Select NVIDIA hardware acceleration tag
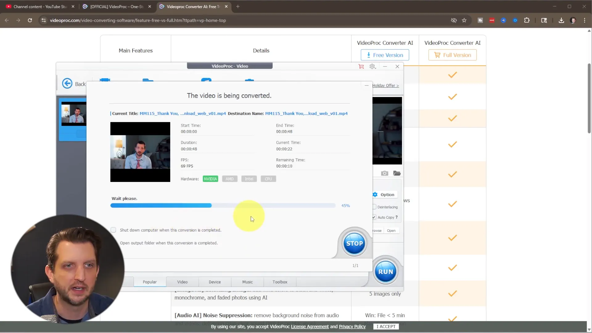 [x=210, y=179]
